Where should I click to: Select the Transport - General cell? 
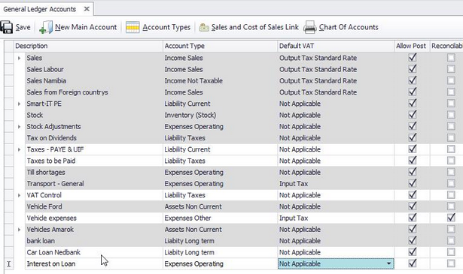(x=94, y=184)
